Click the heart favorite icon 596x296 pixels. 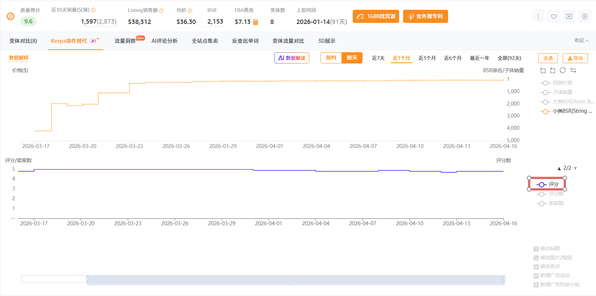pos(554,16)
